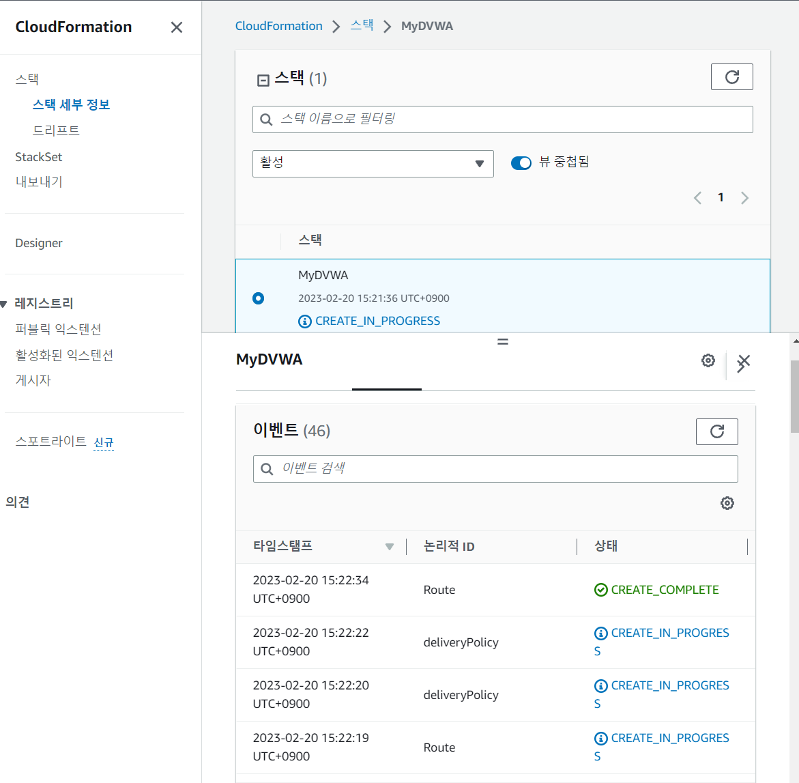Click the Route cell in CREATE_COMPLETE row
799x783 pixels.
(439, 590)
